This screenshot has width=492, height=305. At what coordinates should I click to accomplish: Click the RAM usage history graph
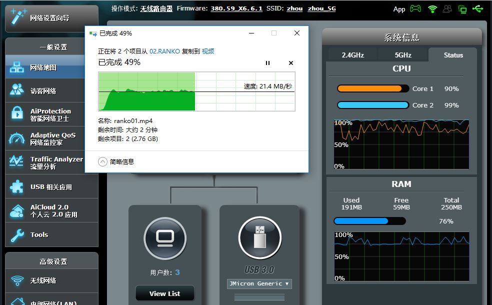click(401, 256)
